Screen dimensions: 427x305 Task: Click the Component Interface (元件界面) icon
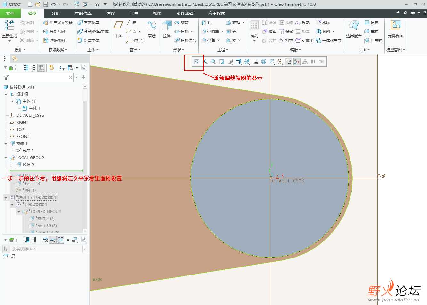pyautogui.click(x=395, y=30)
